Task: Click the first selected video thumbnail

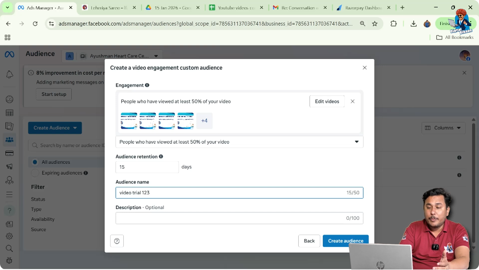Action: (x=129, y=120)
